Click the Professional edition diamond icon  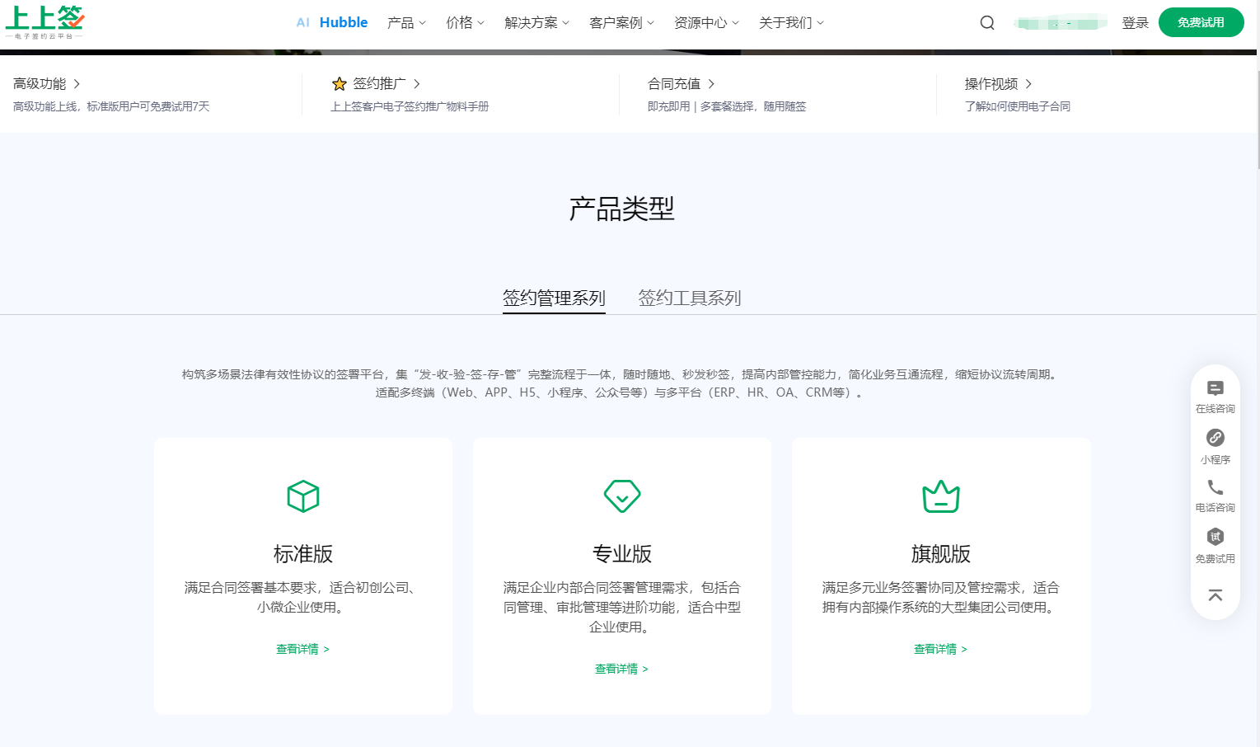click(x=621, y=496)
